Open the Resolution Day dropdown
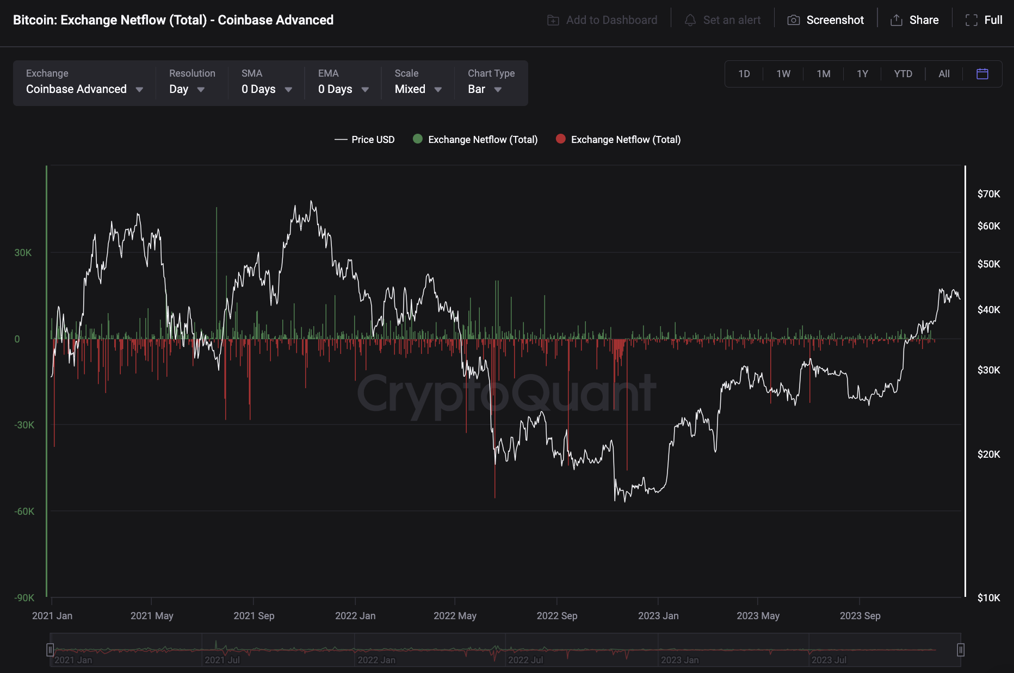Screen dimensions: 1014x673 click(191, 83)
